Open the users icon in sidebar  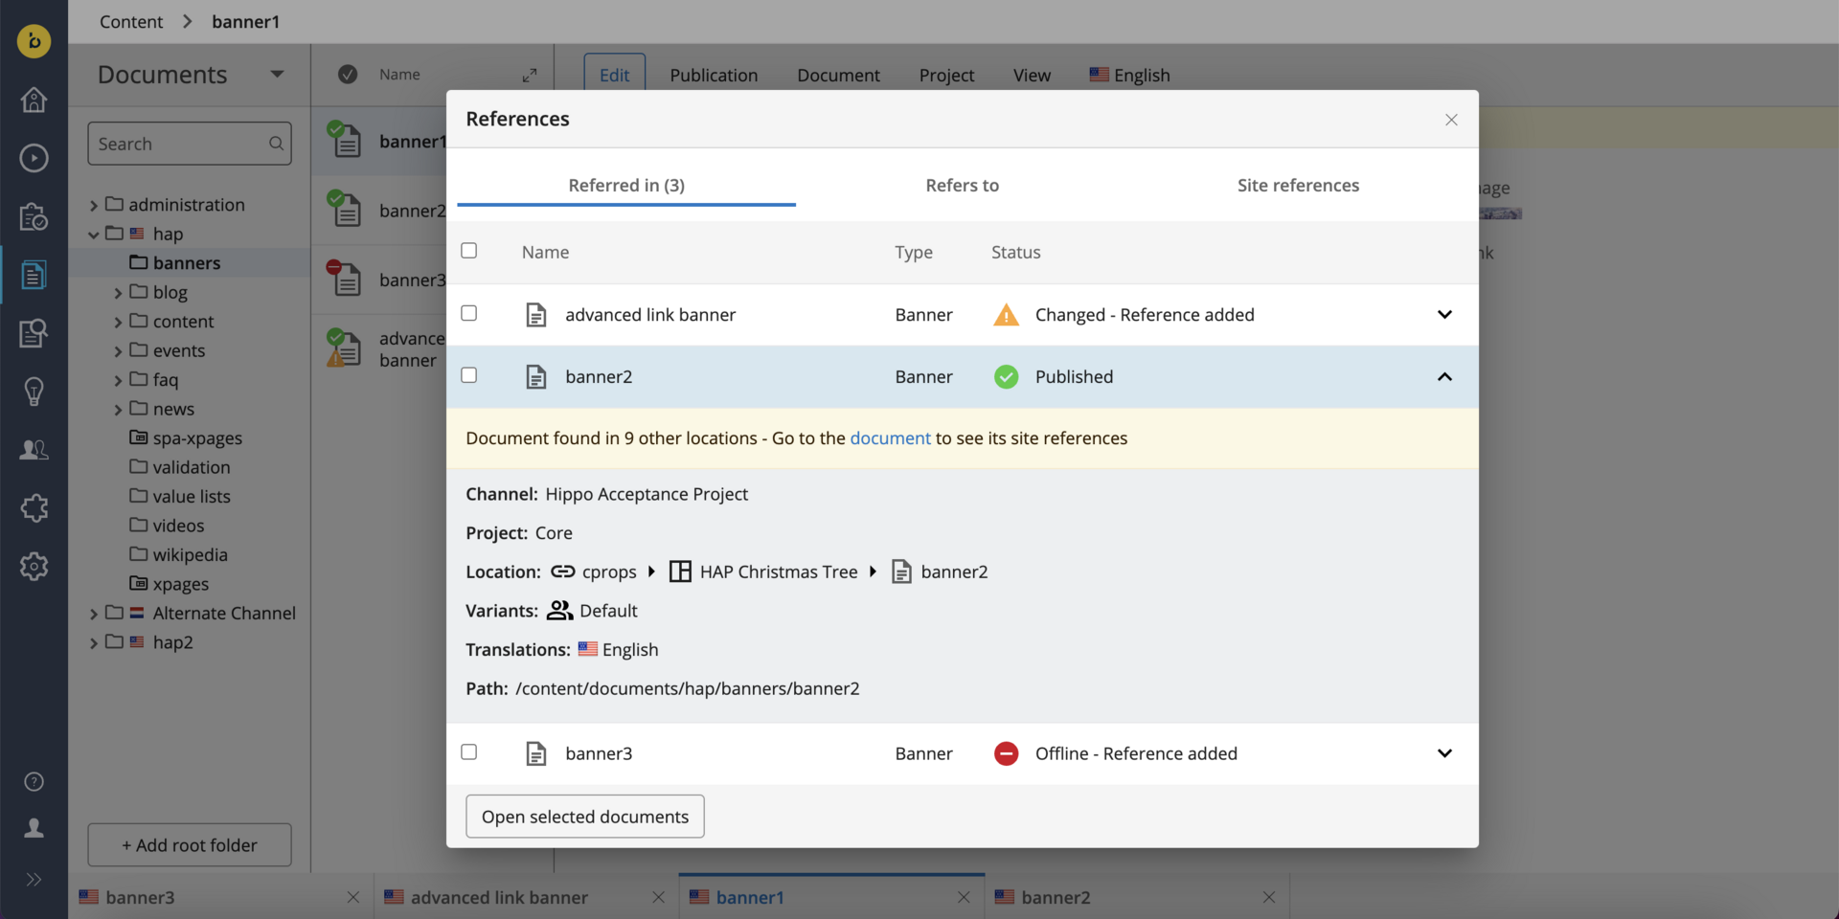[34, 450]
